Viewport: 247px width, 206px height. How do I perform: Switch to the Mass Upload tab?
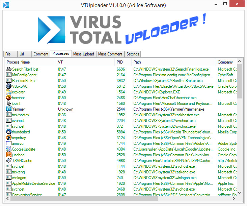84,54
